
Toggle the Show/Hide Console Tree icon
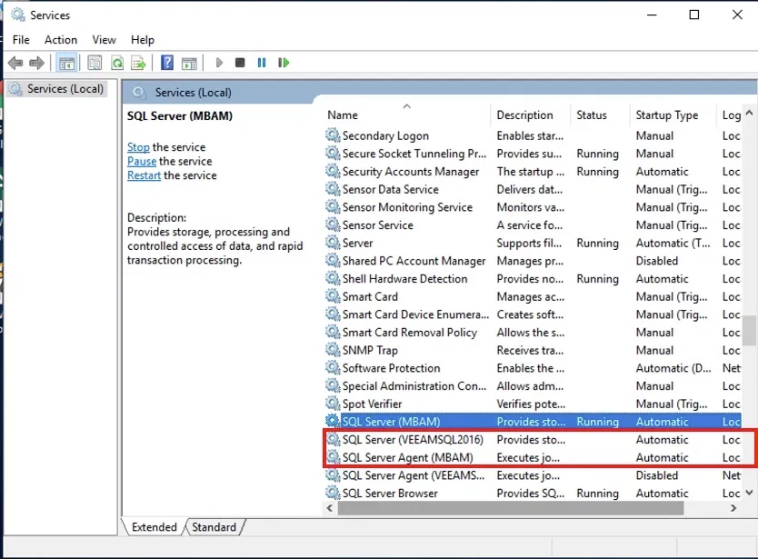pos(66,63)
